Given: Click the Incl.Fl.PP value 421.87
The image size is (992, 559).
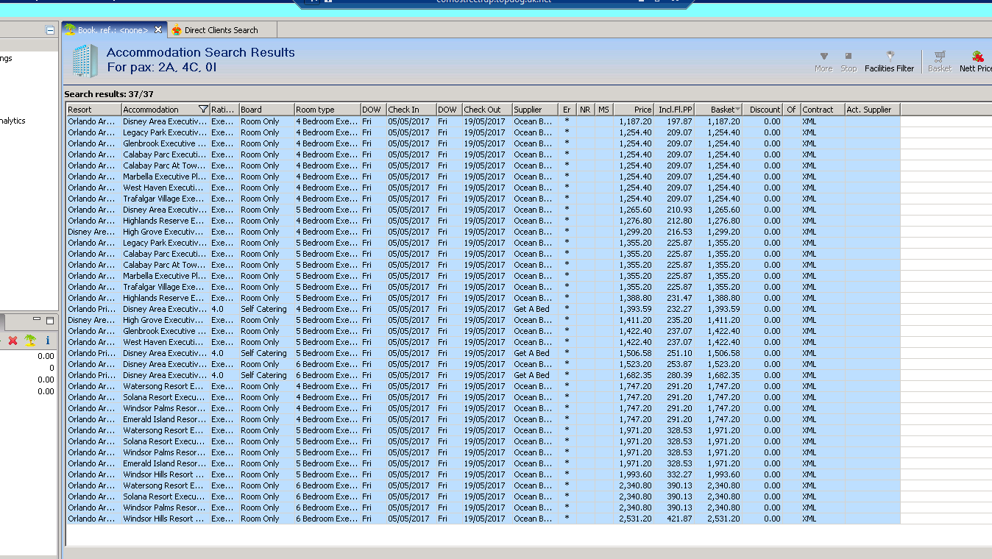Looking at the screenshot, I should coord(679,519).
